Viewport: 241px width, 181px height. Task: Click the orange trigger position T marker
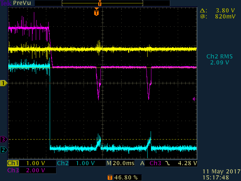pyautogui.click(x=96, y=12)
